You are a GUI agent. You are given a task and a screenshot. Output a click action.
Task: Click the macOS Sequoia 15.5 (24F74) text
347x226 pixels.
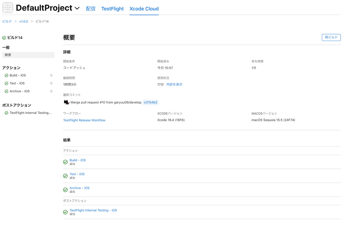pos(273,120)
